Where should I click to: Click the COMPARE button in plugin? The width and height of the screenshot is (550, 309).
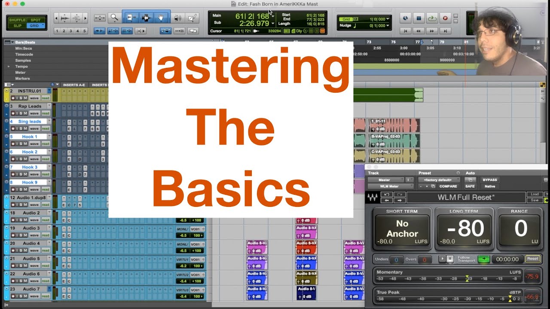[x=448, y=186]
